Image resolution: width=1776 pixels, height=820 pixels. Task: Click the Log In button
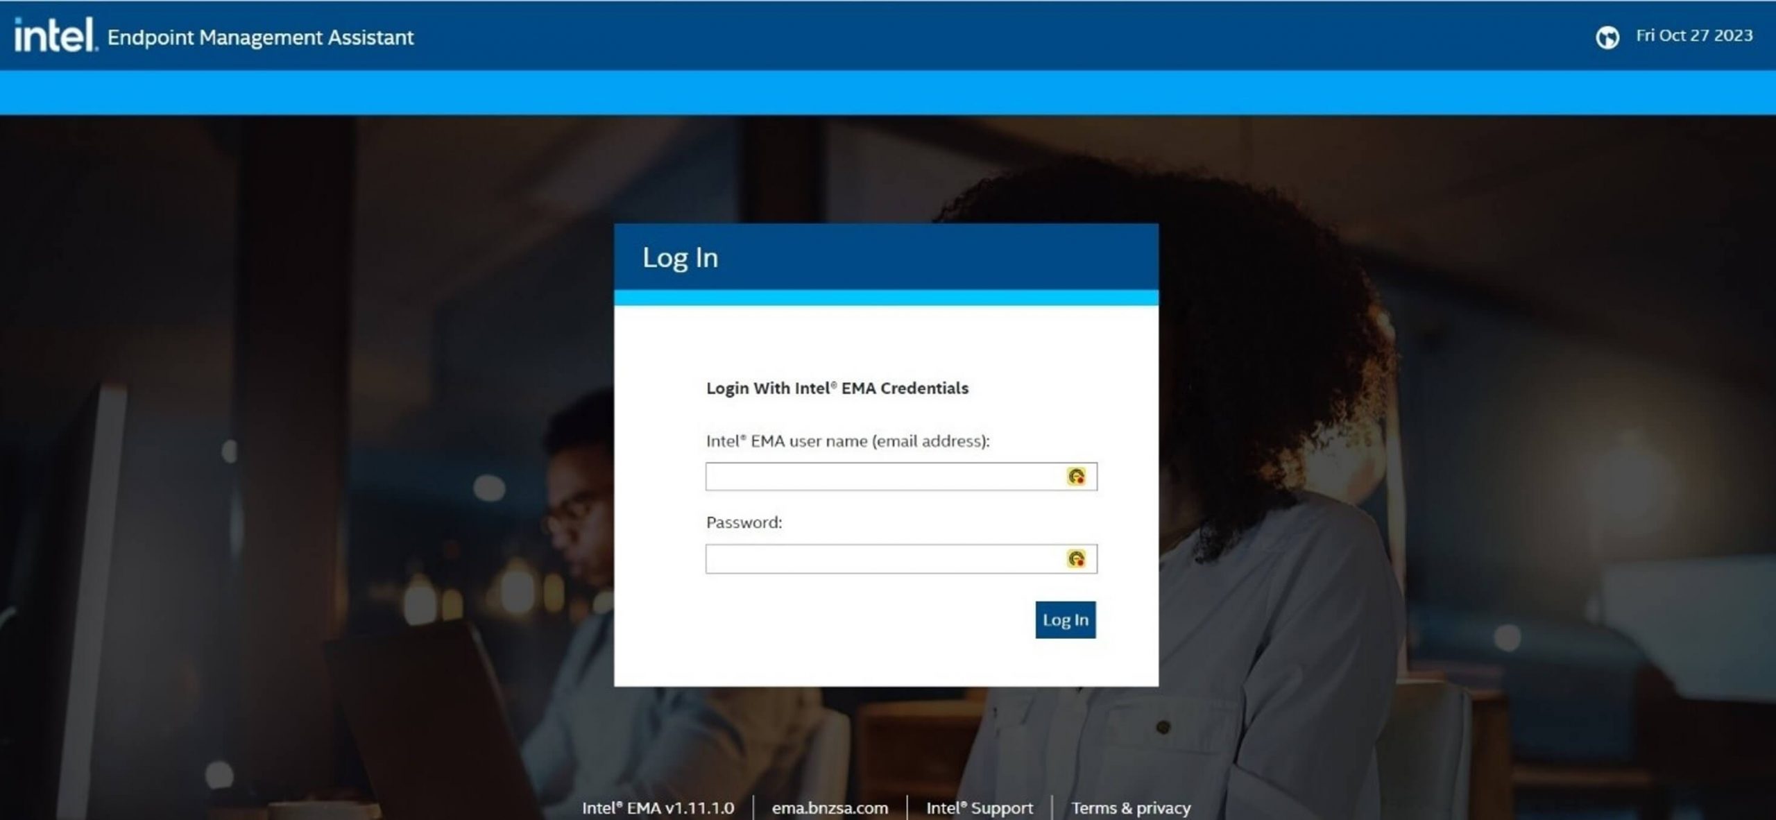click(1065, 620)
